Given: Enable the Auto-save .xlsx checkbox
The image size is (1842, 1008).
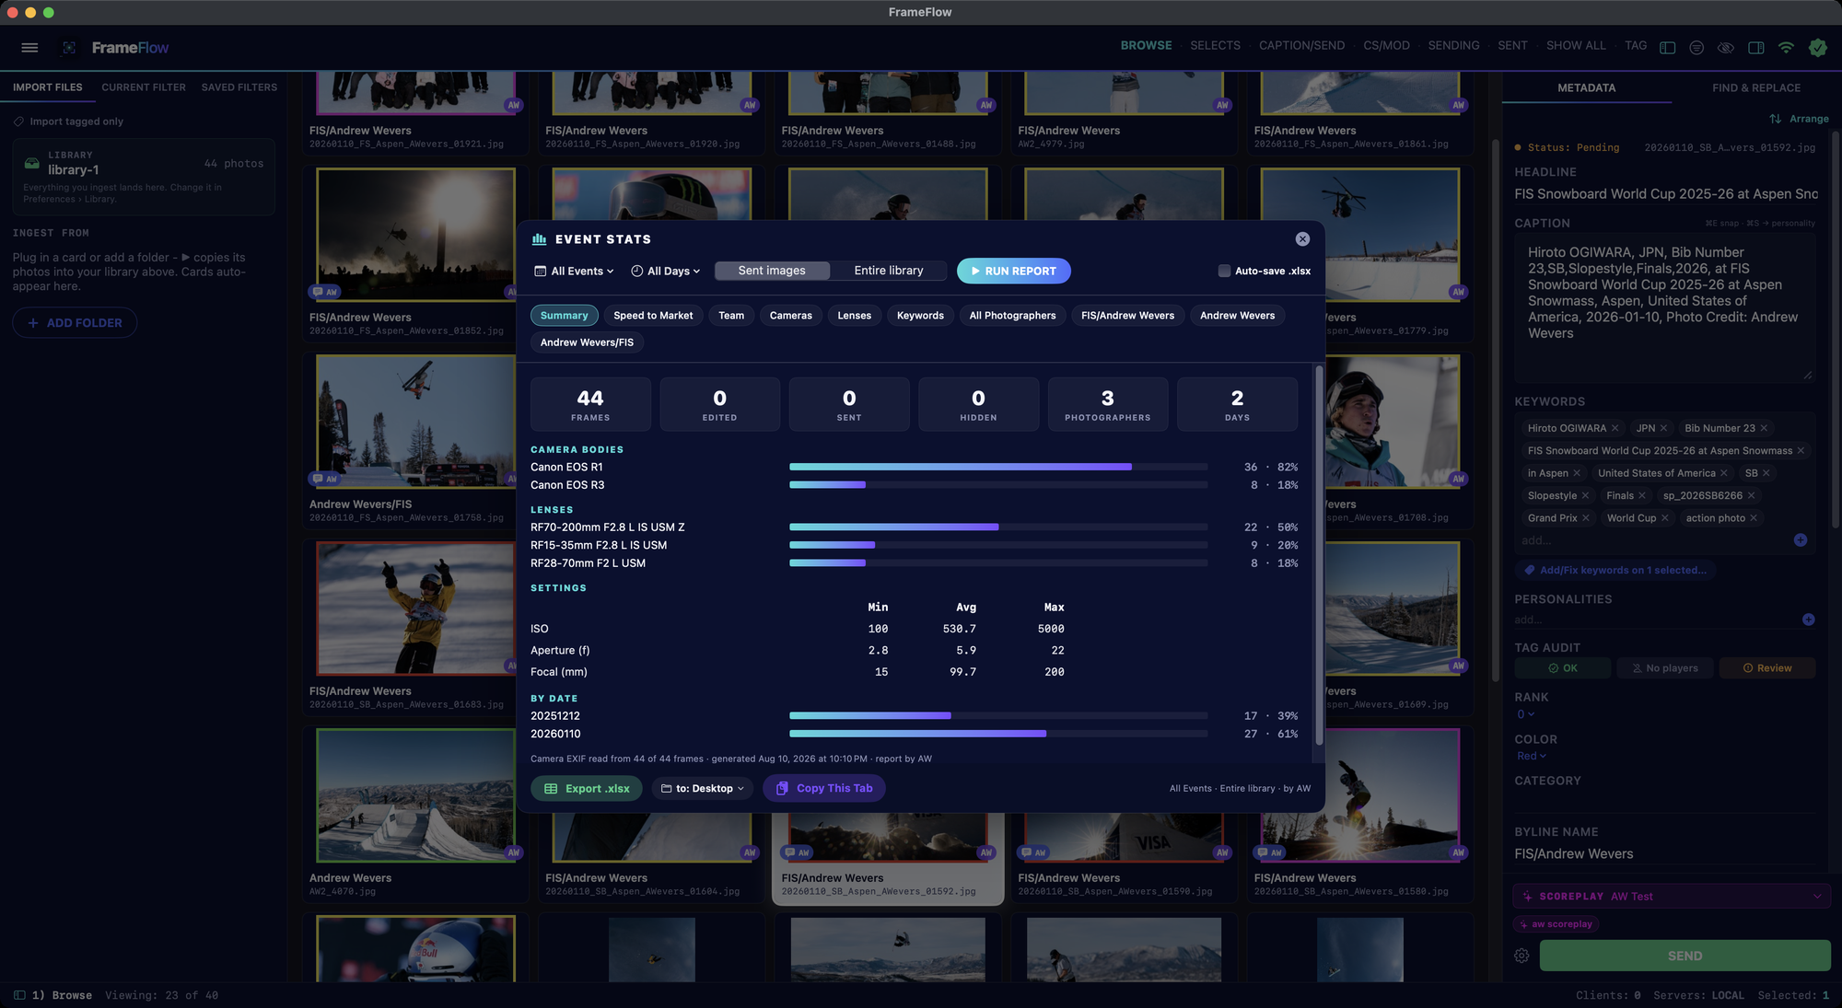Looking at the screenshot, I should [1224, 271].
